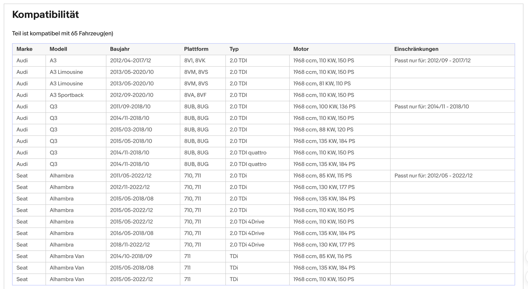Click text Teil ist kompatibel mit 65 Fahrzeug(en)

(63, 33)
